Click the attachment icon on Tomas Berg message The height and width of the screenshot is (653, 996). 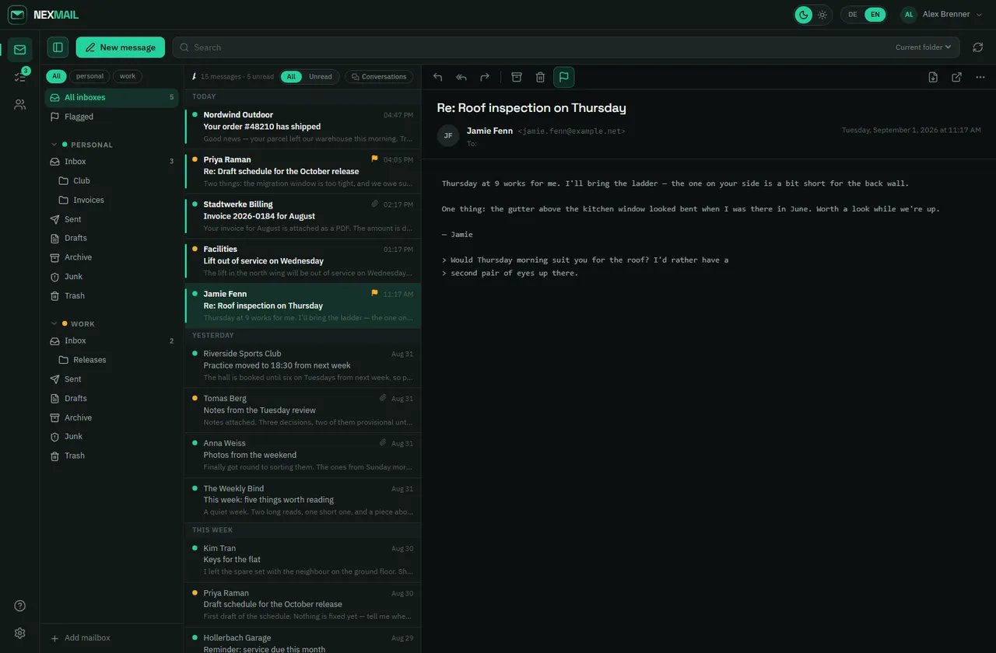382,398
